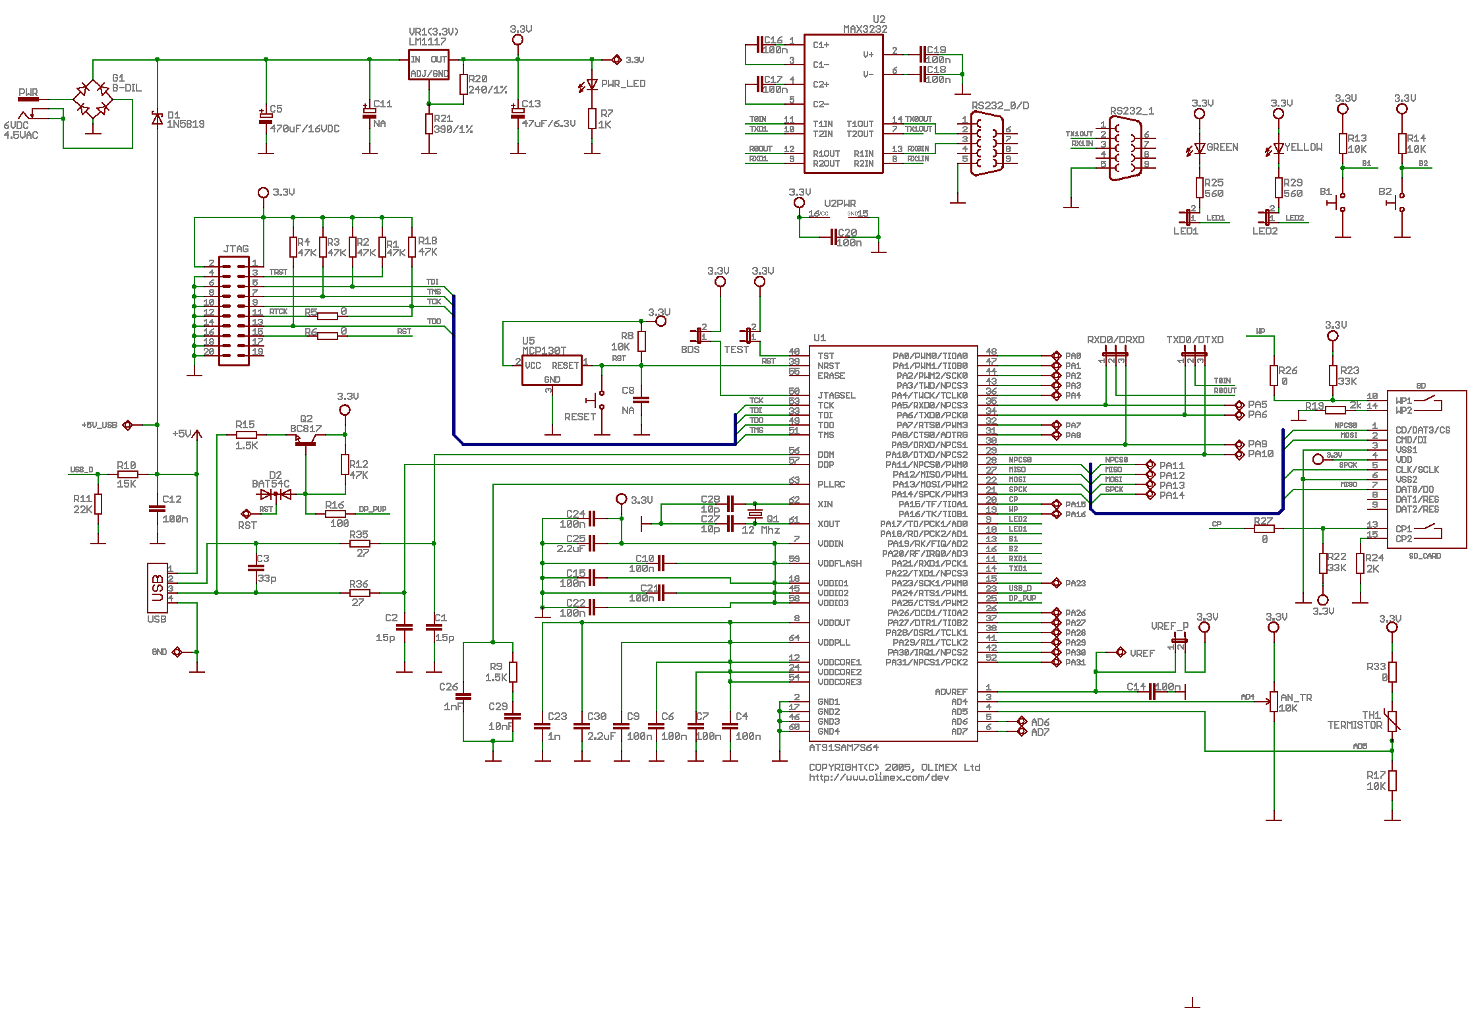The width and height of the screenshot is (1468, 1020).
Task: Click the SD_CARD connector block
Action: (1427, 468)
